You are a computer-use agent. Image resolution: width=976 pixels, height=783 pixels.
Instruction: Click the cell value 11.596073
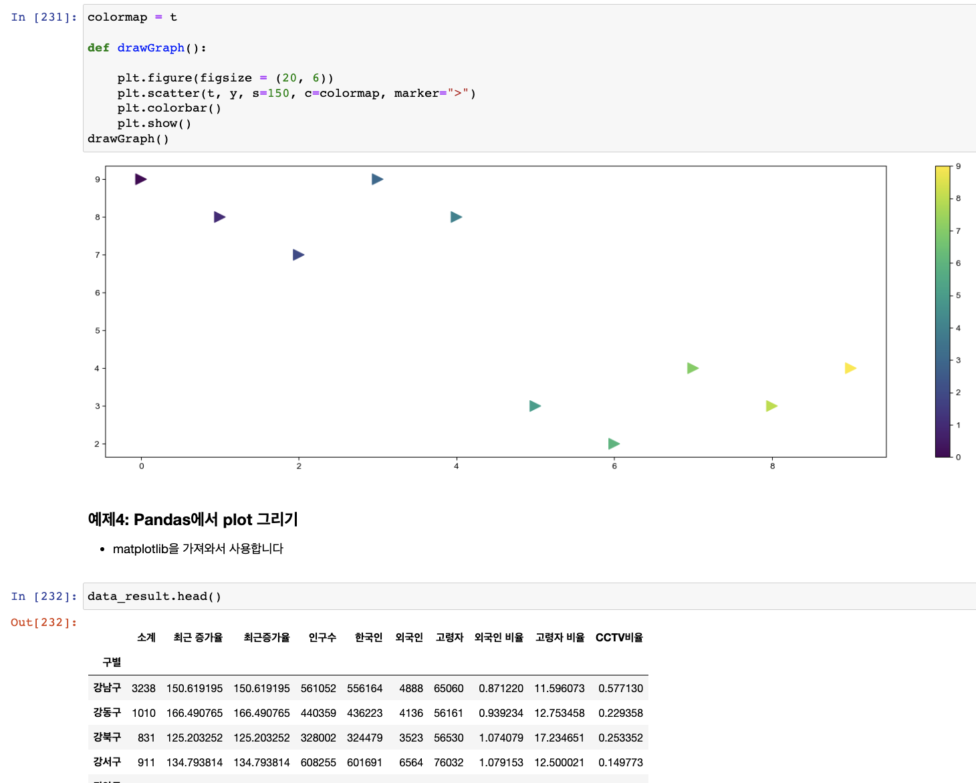pyautogui.click(x=560, y=688)
